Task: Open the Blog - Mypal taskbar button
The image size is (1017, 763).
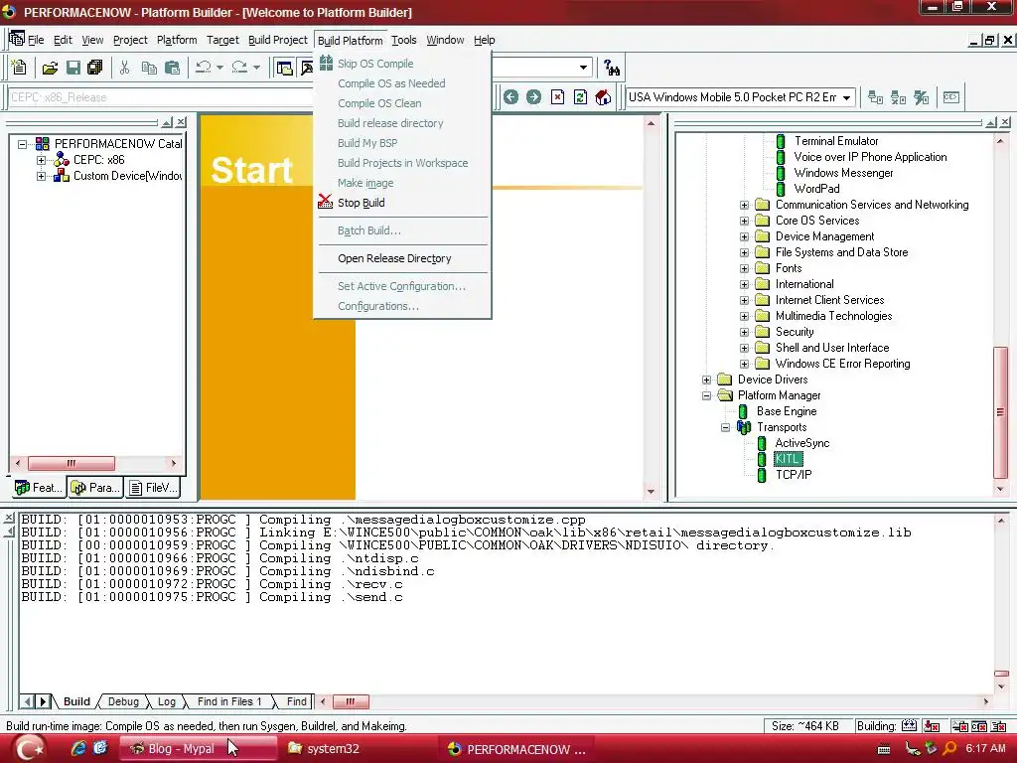Action: pos(199,749)
